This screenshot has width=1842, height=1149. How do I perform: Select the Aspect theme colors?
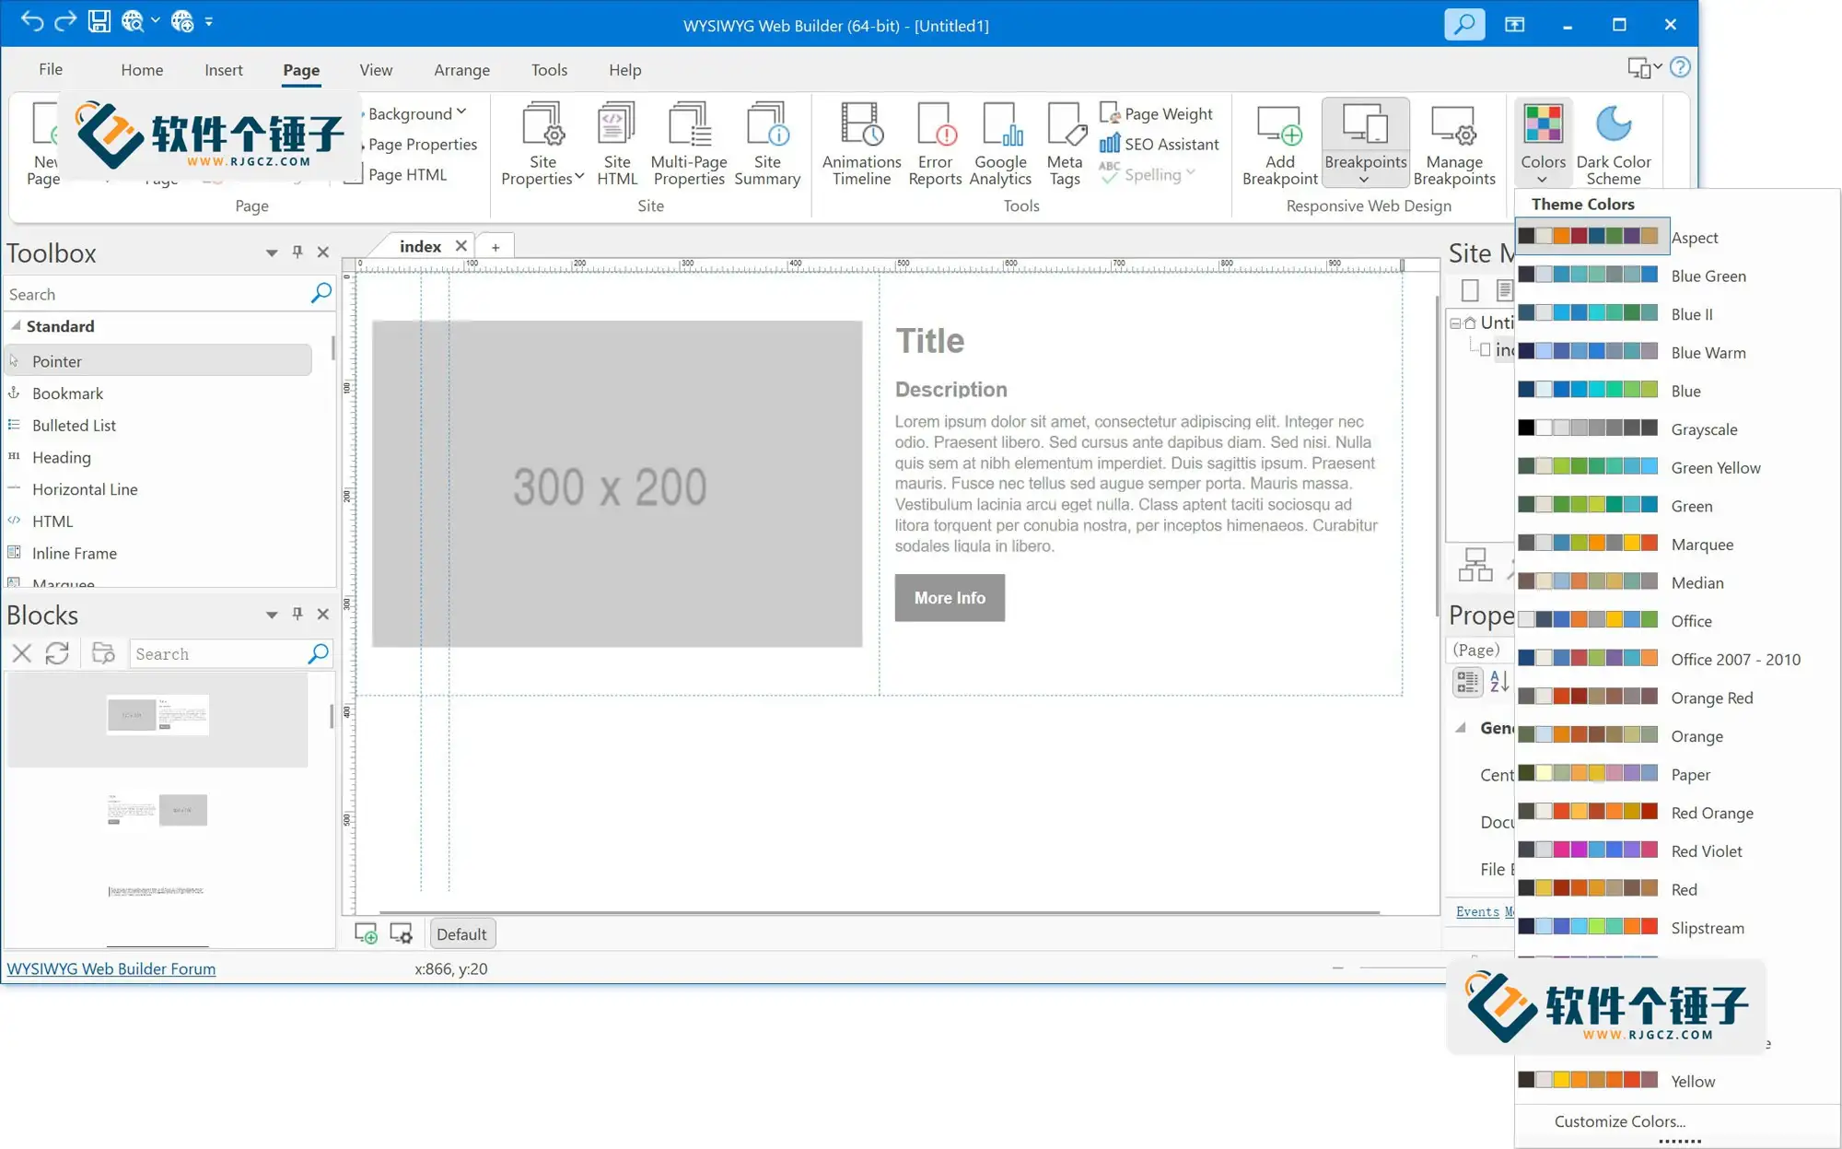pyautogui.click(x=1676, y=237)
